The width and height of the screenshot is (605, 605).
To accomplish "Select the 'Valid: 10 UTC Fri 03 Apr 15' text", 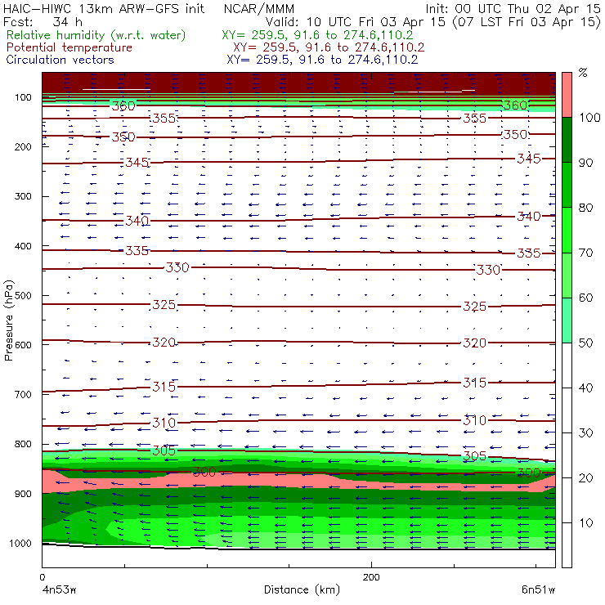I will pyautogui.click(x=355, y=22).
